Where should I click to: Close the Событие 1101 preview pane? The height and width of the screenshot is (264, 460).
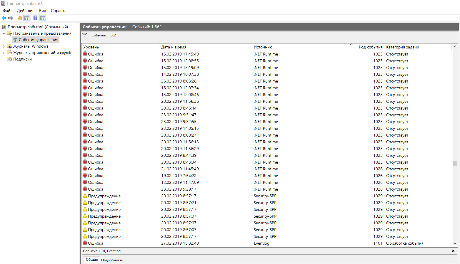[x=453, y=251]
